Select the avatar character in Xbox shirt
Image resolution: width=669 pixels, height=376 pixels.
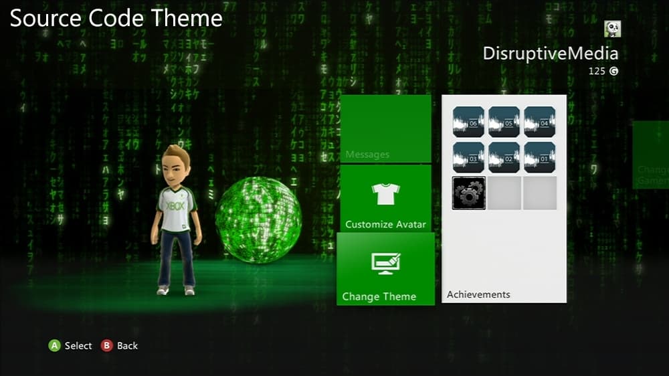pyautogui.click(x=176, y=220)
